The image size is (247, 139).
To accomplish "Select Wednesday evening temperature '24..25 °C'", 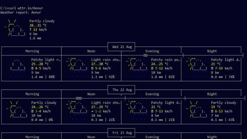I will click(x=160, y=64).
